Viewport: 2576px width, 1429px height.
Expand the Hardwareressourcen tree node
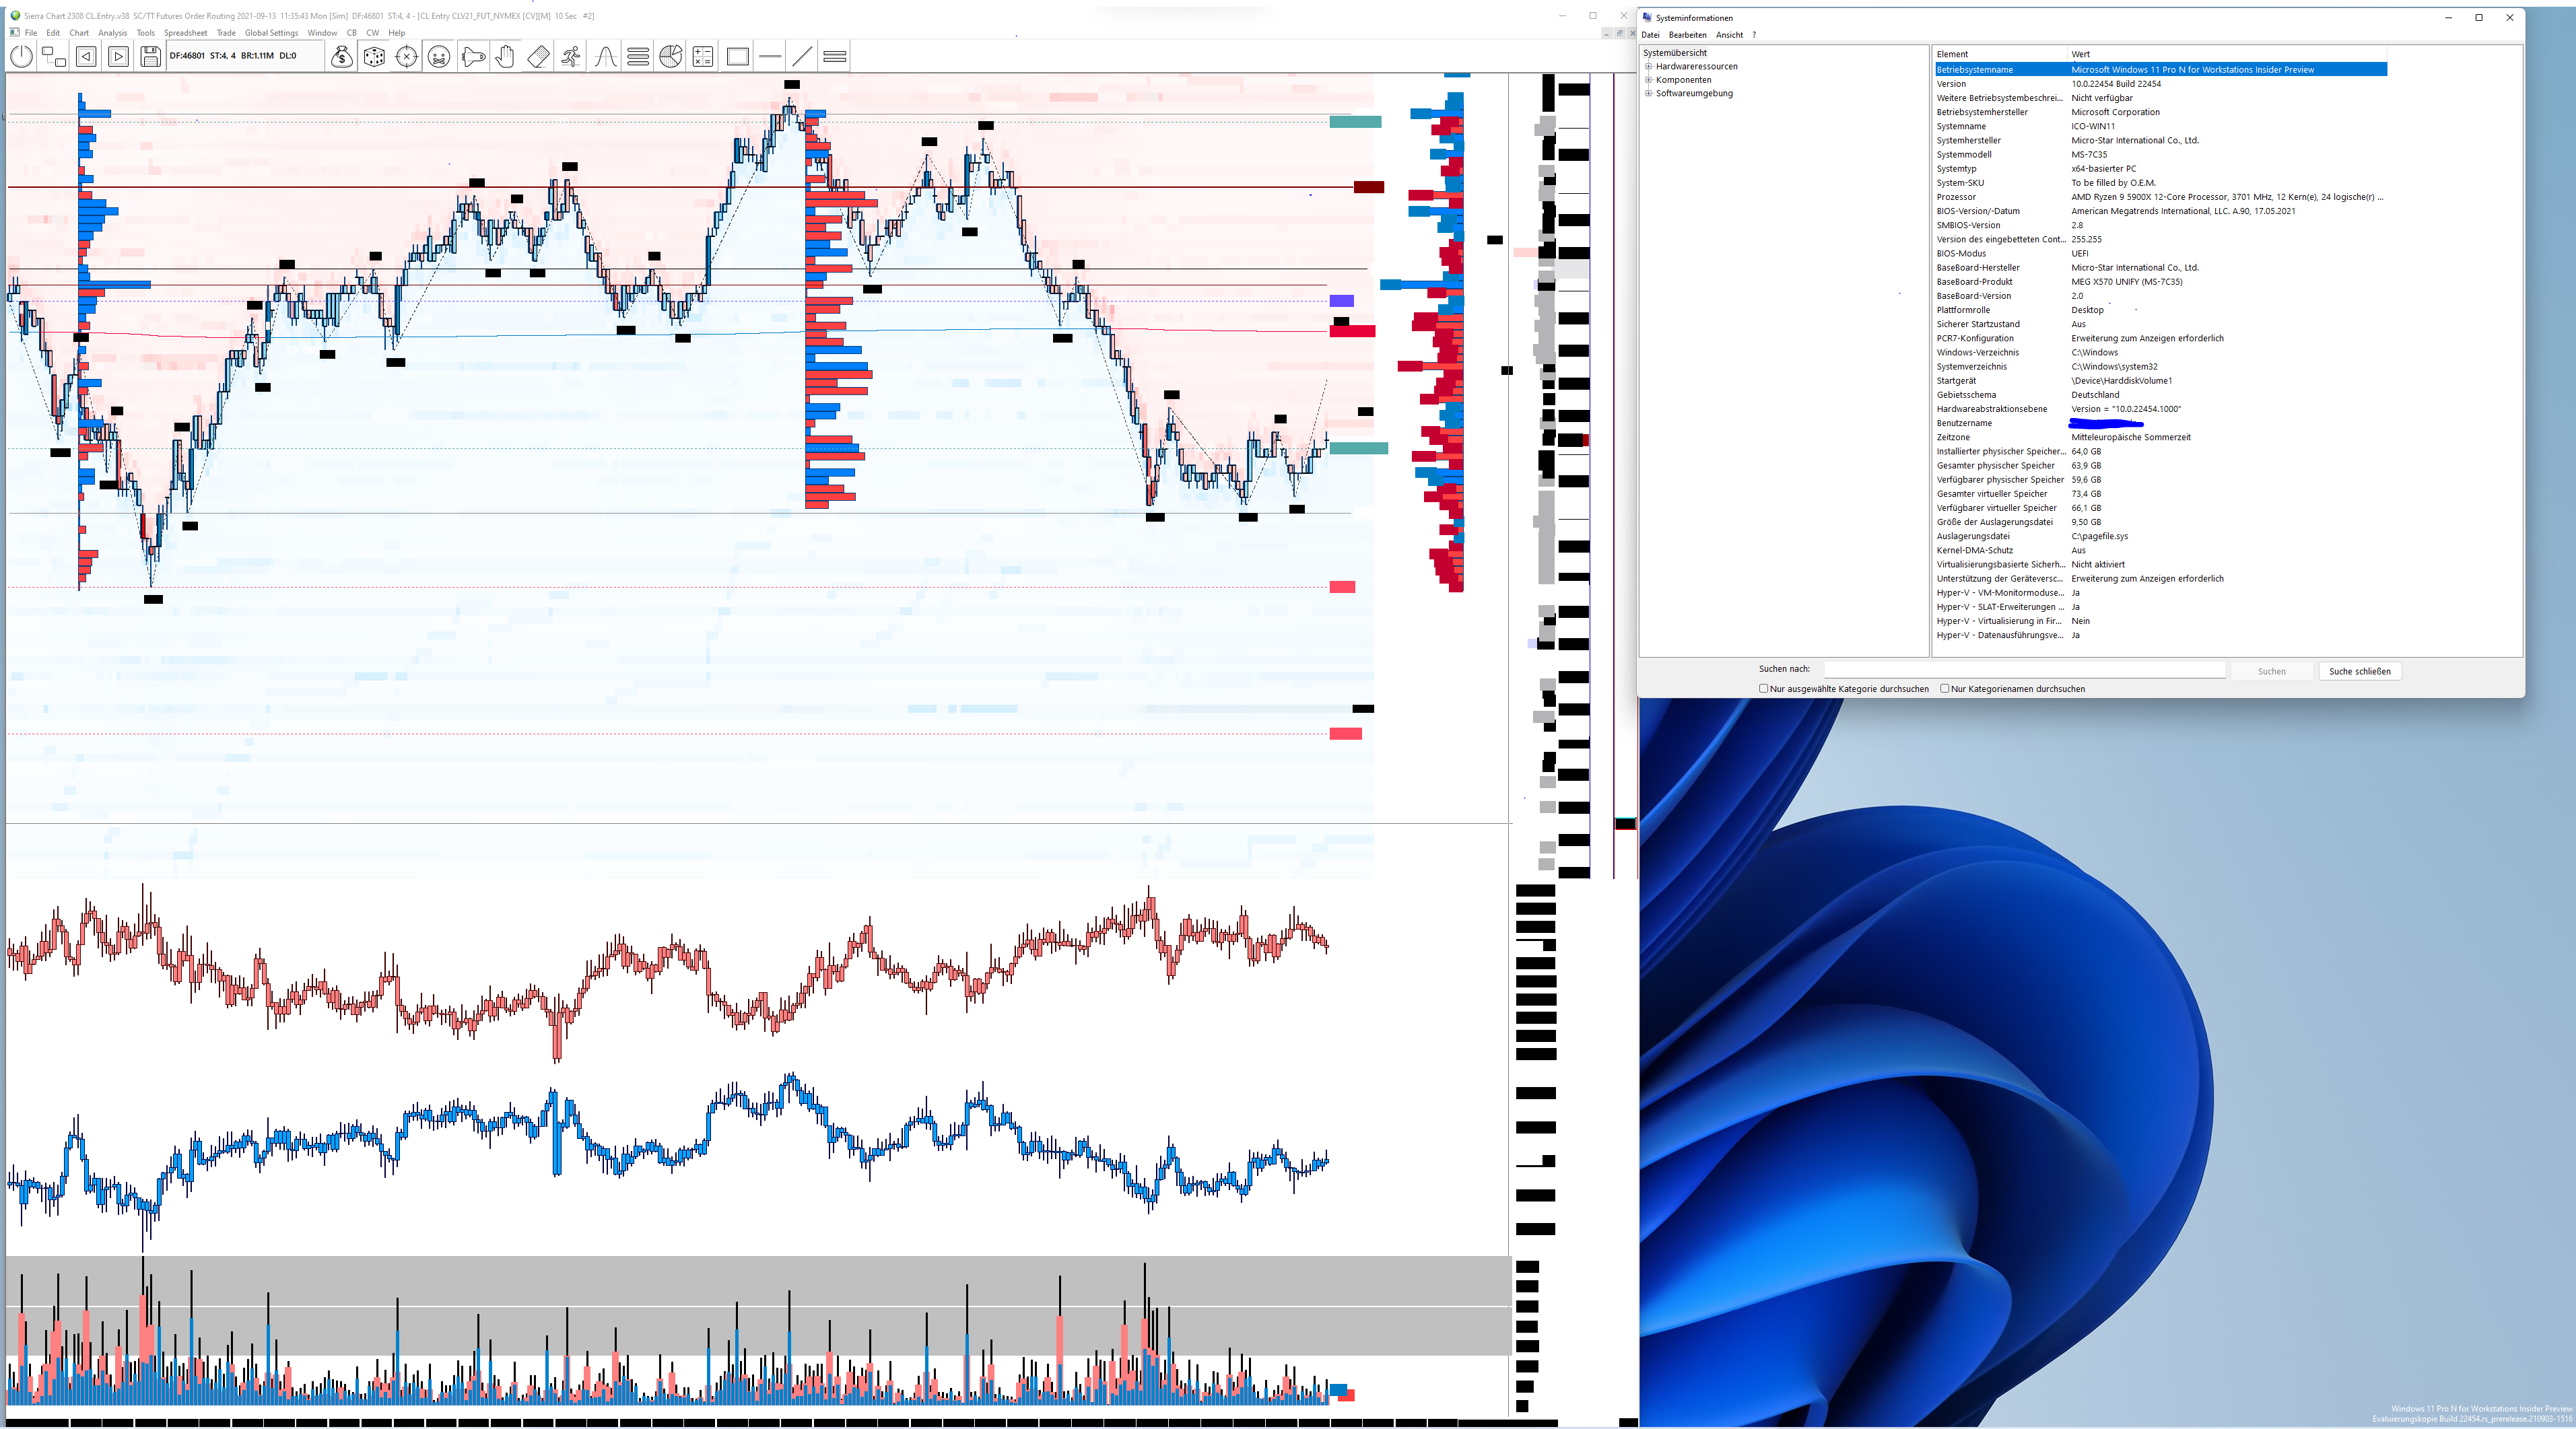click(x=1649, y=67)
